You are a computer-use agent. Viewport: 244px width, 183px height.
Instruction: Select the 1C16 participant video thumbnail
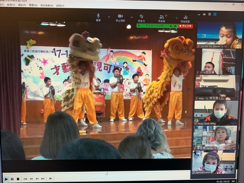(x=219, y=62)
